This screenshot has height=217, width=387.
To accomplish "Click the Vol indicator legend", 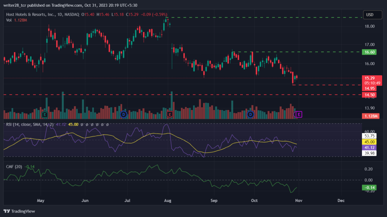I will pyautogui.click(x=17, y=20).
